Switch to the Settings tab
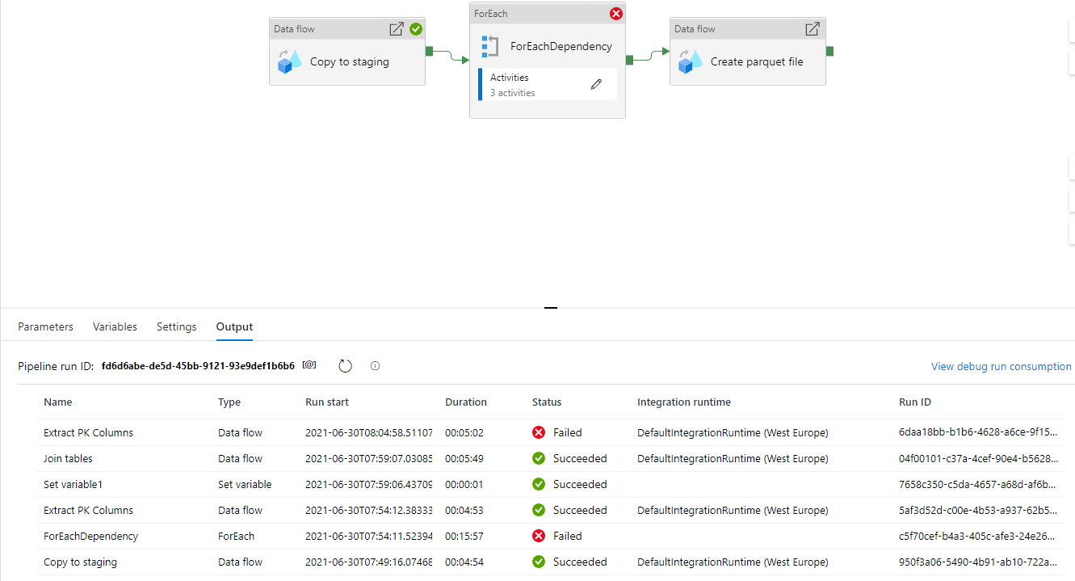1075x581 pixels. pyautogui.click(x=177, y=326)
